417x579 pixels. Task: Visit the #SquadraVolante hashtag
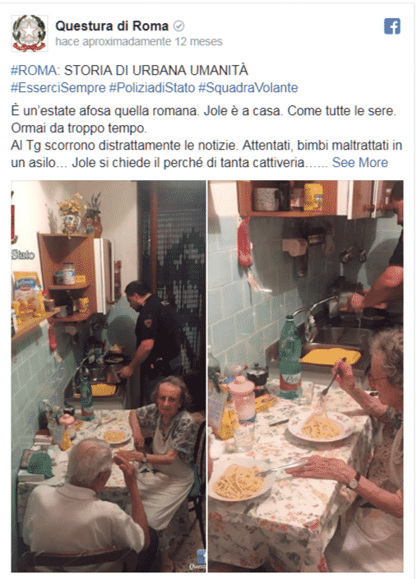[x=248, y=87]
